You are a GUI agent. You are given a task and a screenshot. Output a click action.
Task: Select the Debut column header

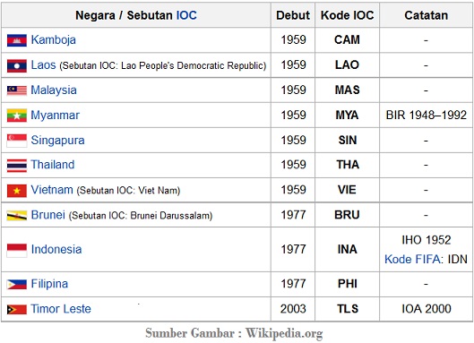[x=293, y=15]
